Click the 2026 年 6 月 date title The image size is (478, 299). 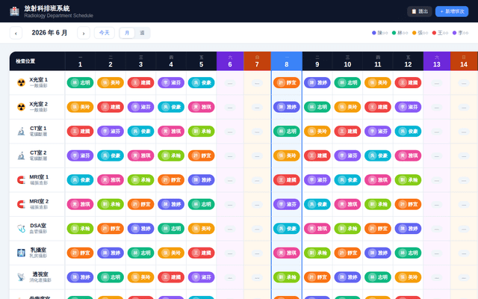click(x=49, y=33)
